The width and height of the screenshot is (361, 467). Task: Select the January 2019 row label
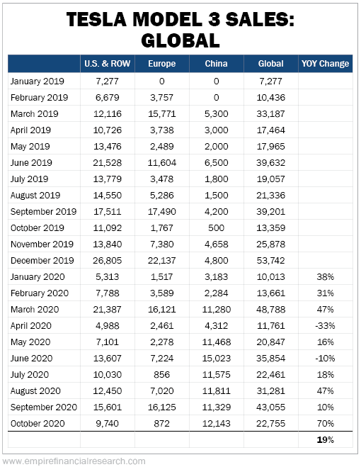coord(38,81)
